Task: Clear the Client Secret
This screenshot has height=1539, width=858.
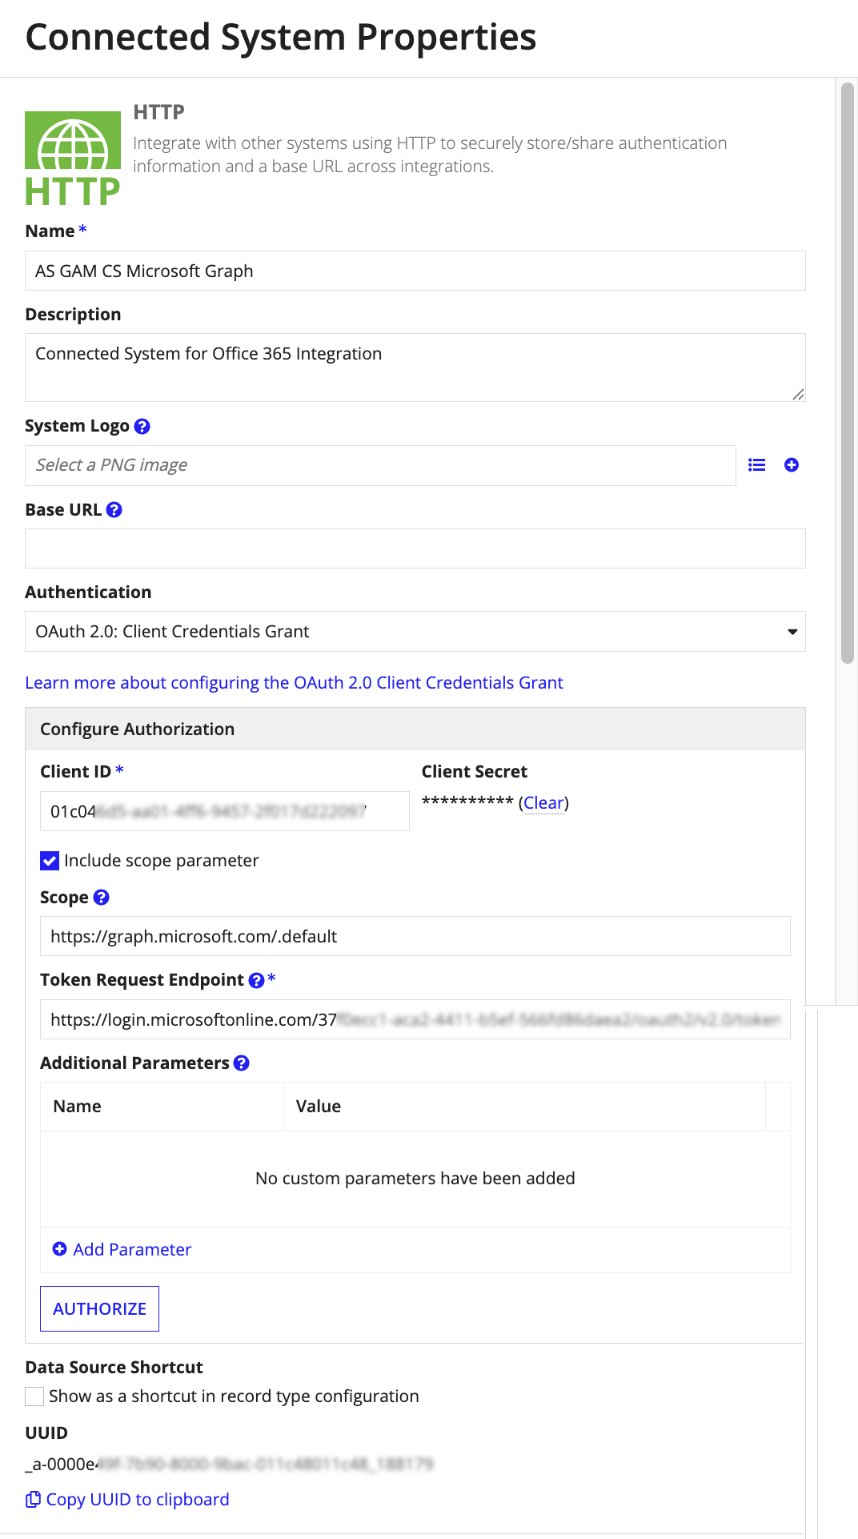Action: 544,803
